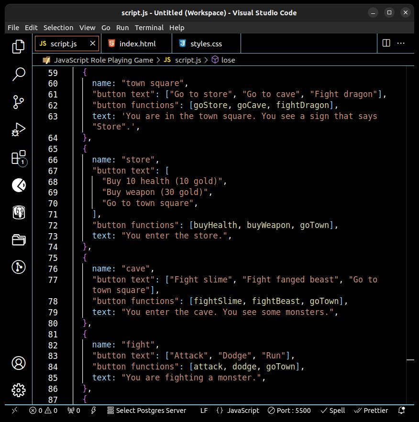Open the Selection menu
The width and height of the screenshot is (419, 422).
point(58,28)
